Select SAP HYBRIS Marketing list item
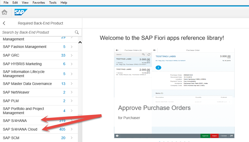The width and height of the screenshot is (249, 142). click(39, 64)
